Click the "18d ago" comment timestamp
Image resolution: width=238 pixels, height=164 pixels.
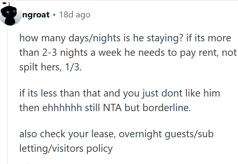tap(75, 15)
